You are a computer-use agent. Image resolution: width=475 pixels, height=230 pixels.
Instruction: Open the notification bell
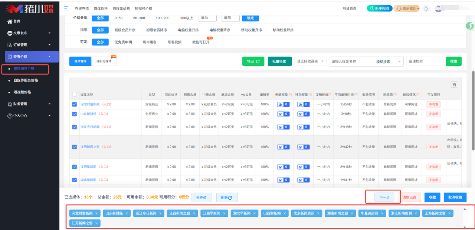coord(426,9)
